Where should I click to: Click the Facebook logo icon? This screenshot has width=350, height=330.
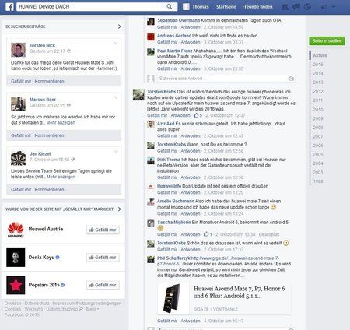[9, 7]
